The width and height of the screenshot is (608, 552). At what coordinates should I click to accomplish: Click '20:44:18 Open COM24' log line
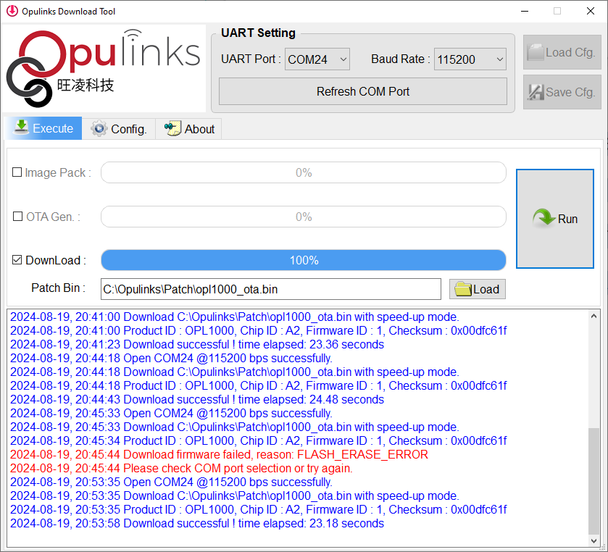[x=171, y=358]
